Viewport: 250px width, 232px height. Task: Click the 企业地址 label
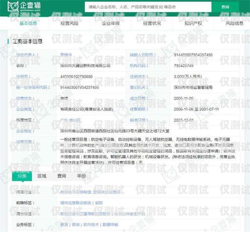point(24,131)
